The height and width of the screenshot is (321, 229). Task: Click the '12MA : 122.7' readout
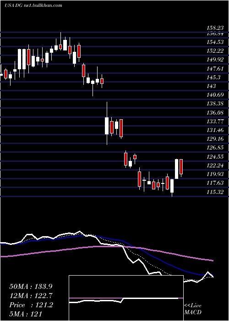pos(31,296)
